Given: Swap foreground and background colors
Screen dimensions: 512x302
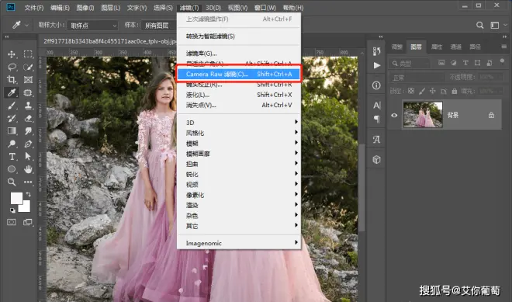Looking at the screenshot, I should coord(29,194).
